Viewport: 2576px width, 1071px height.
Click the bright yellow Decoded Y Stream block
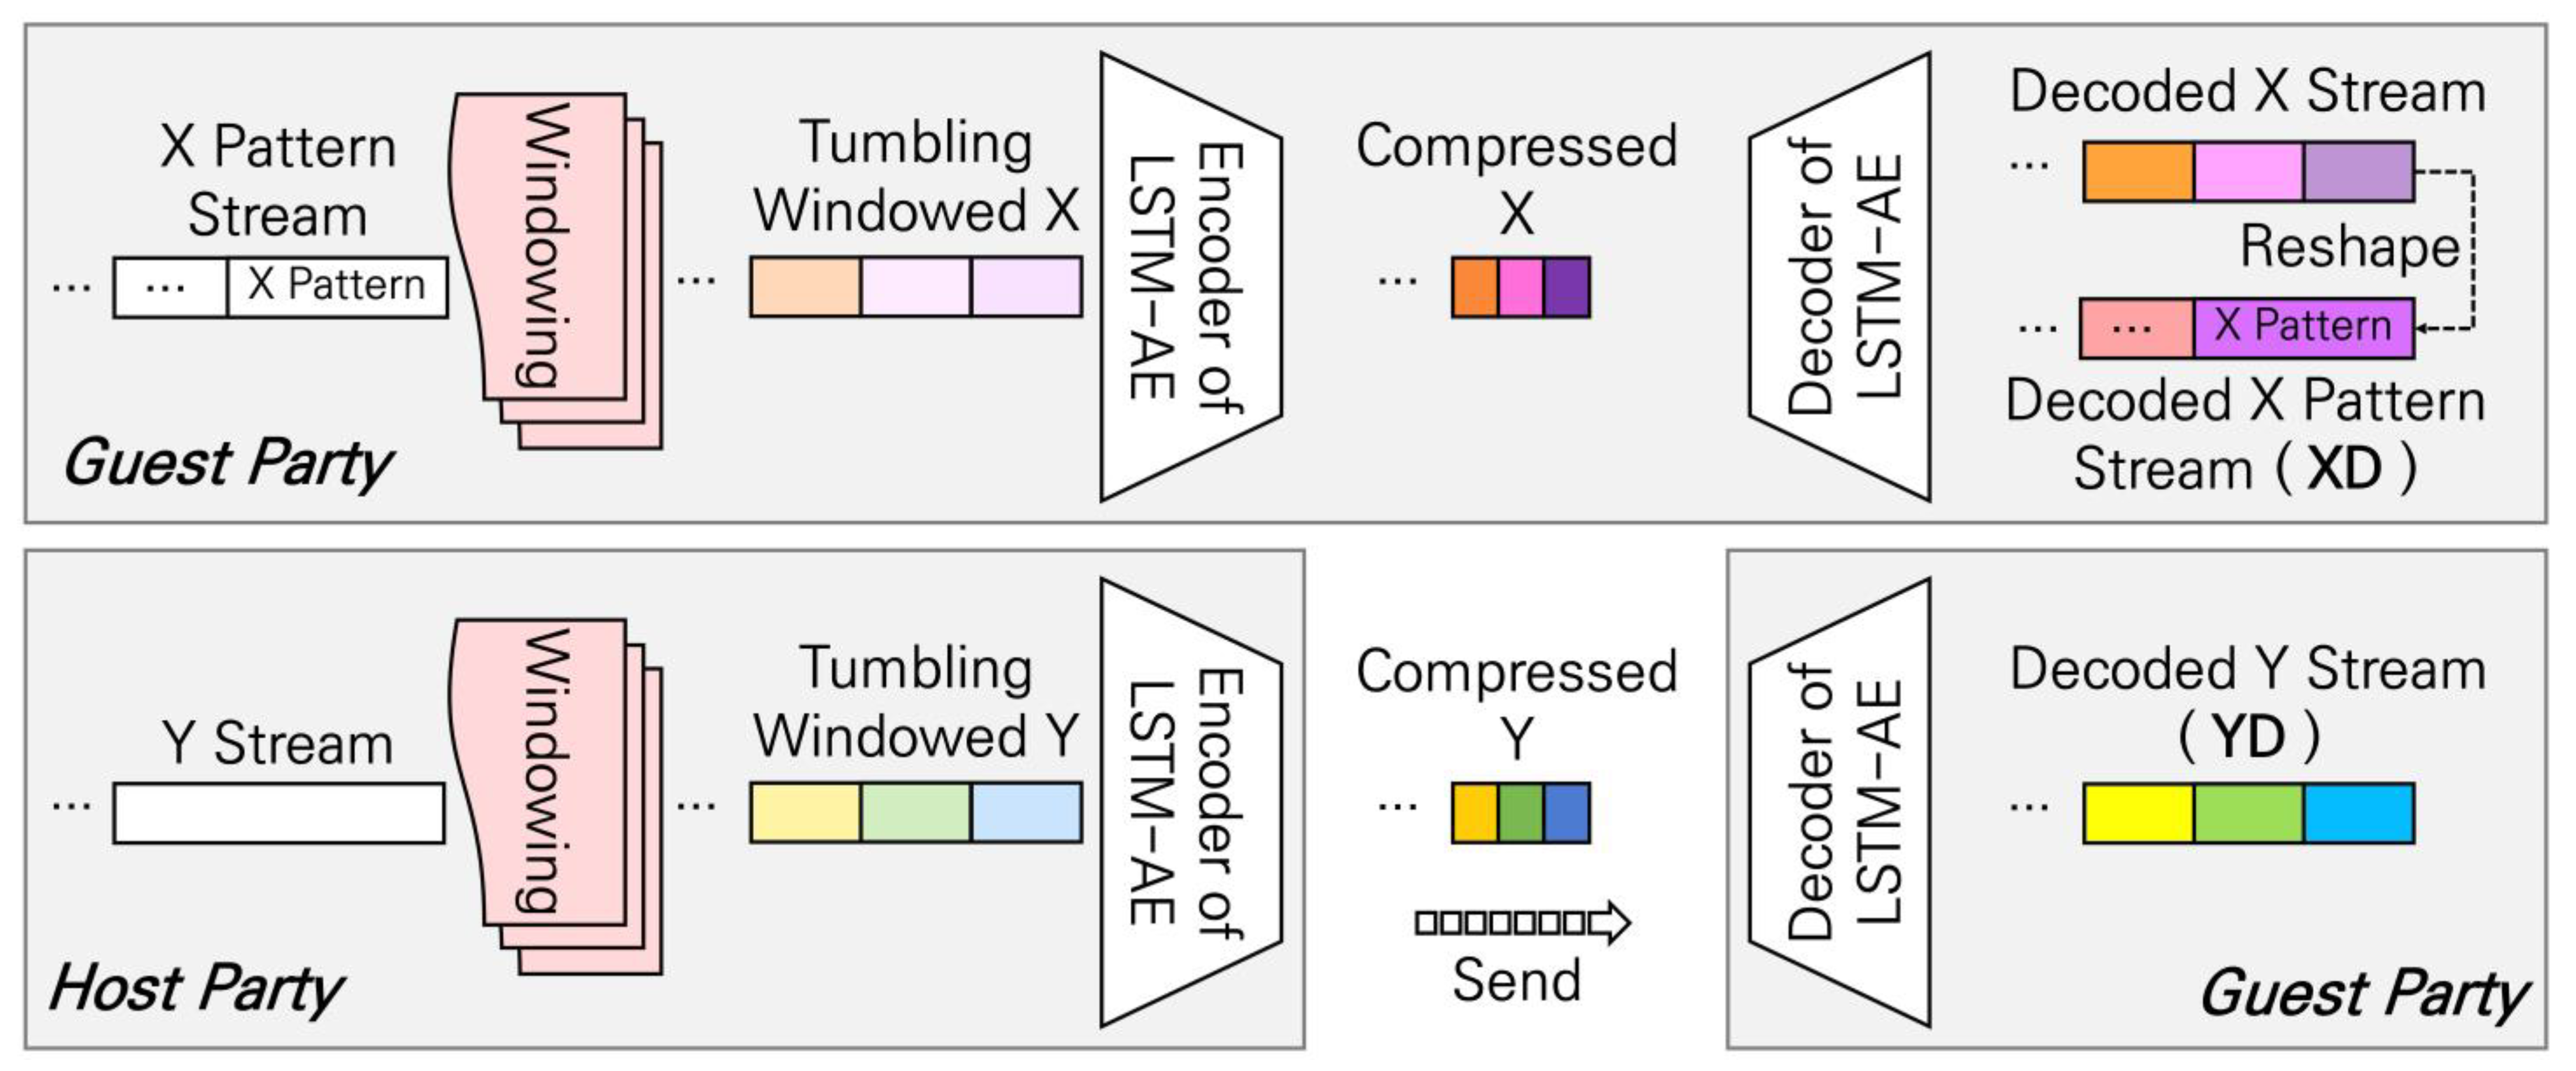(x=2138, y=813)
